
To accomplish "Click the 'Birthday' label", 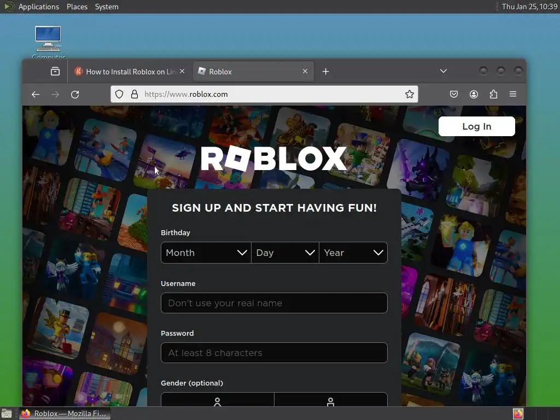I will click(x=176, y=232).
